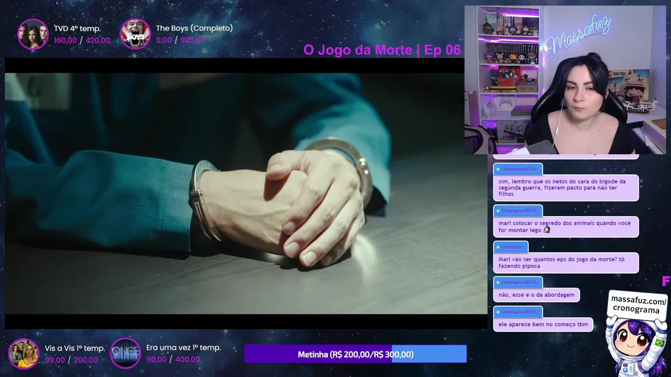The image size is (671, 377).
Task: Click chat message about cara do bigode
Action: (x=566, y=187)
